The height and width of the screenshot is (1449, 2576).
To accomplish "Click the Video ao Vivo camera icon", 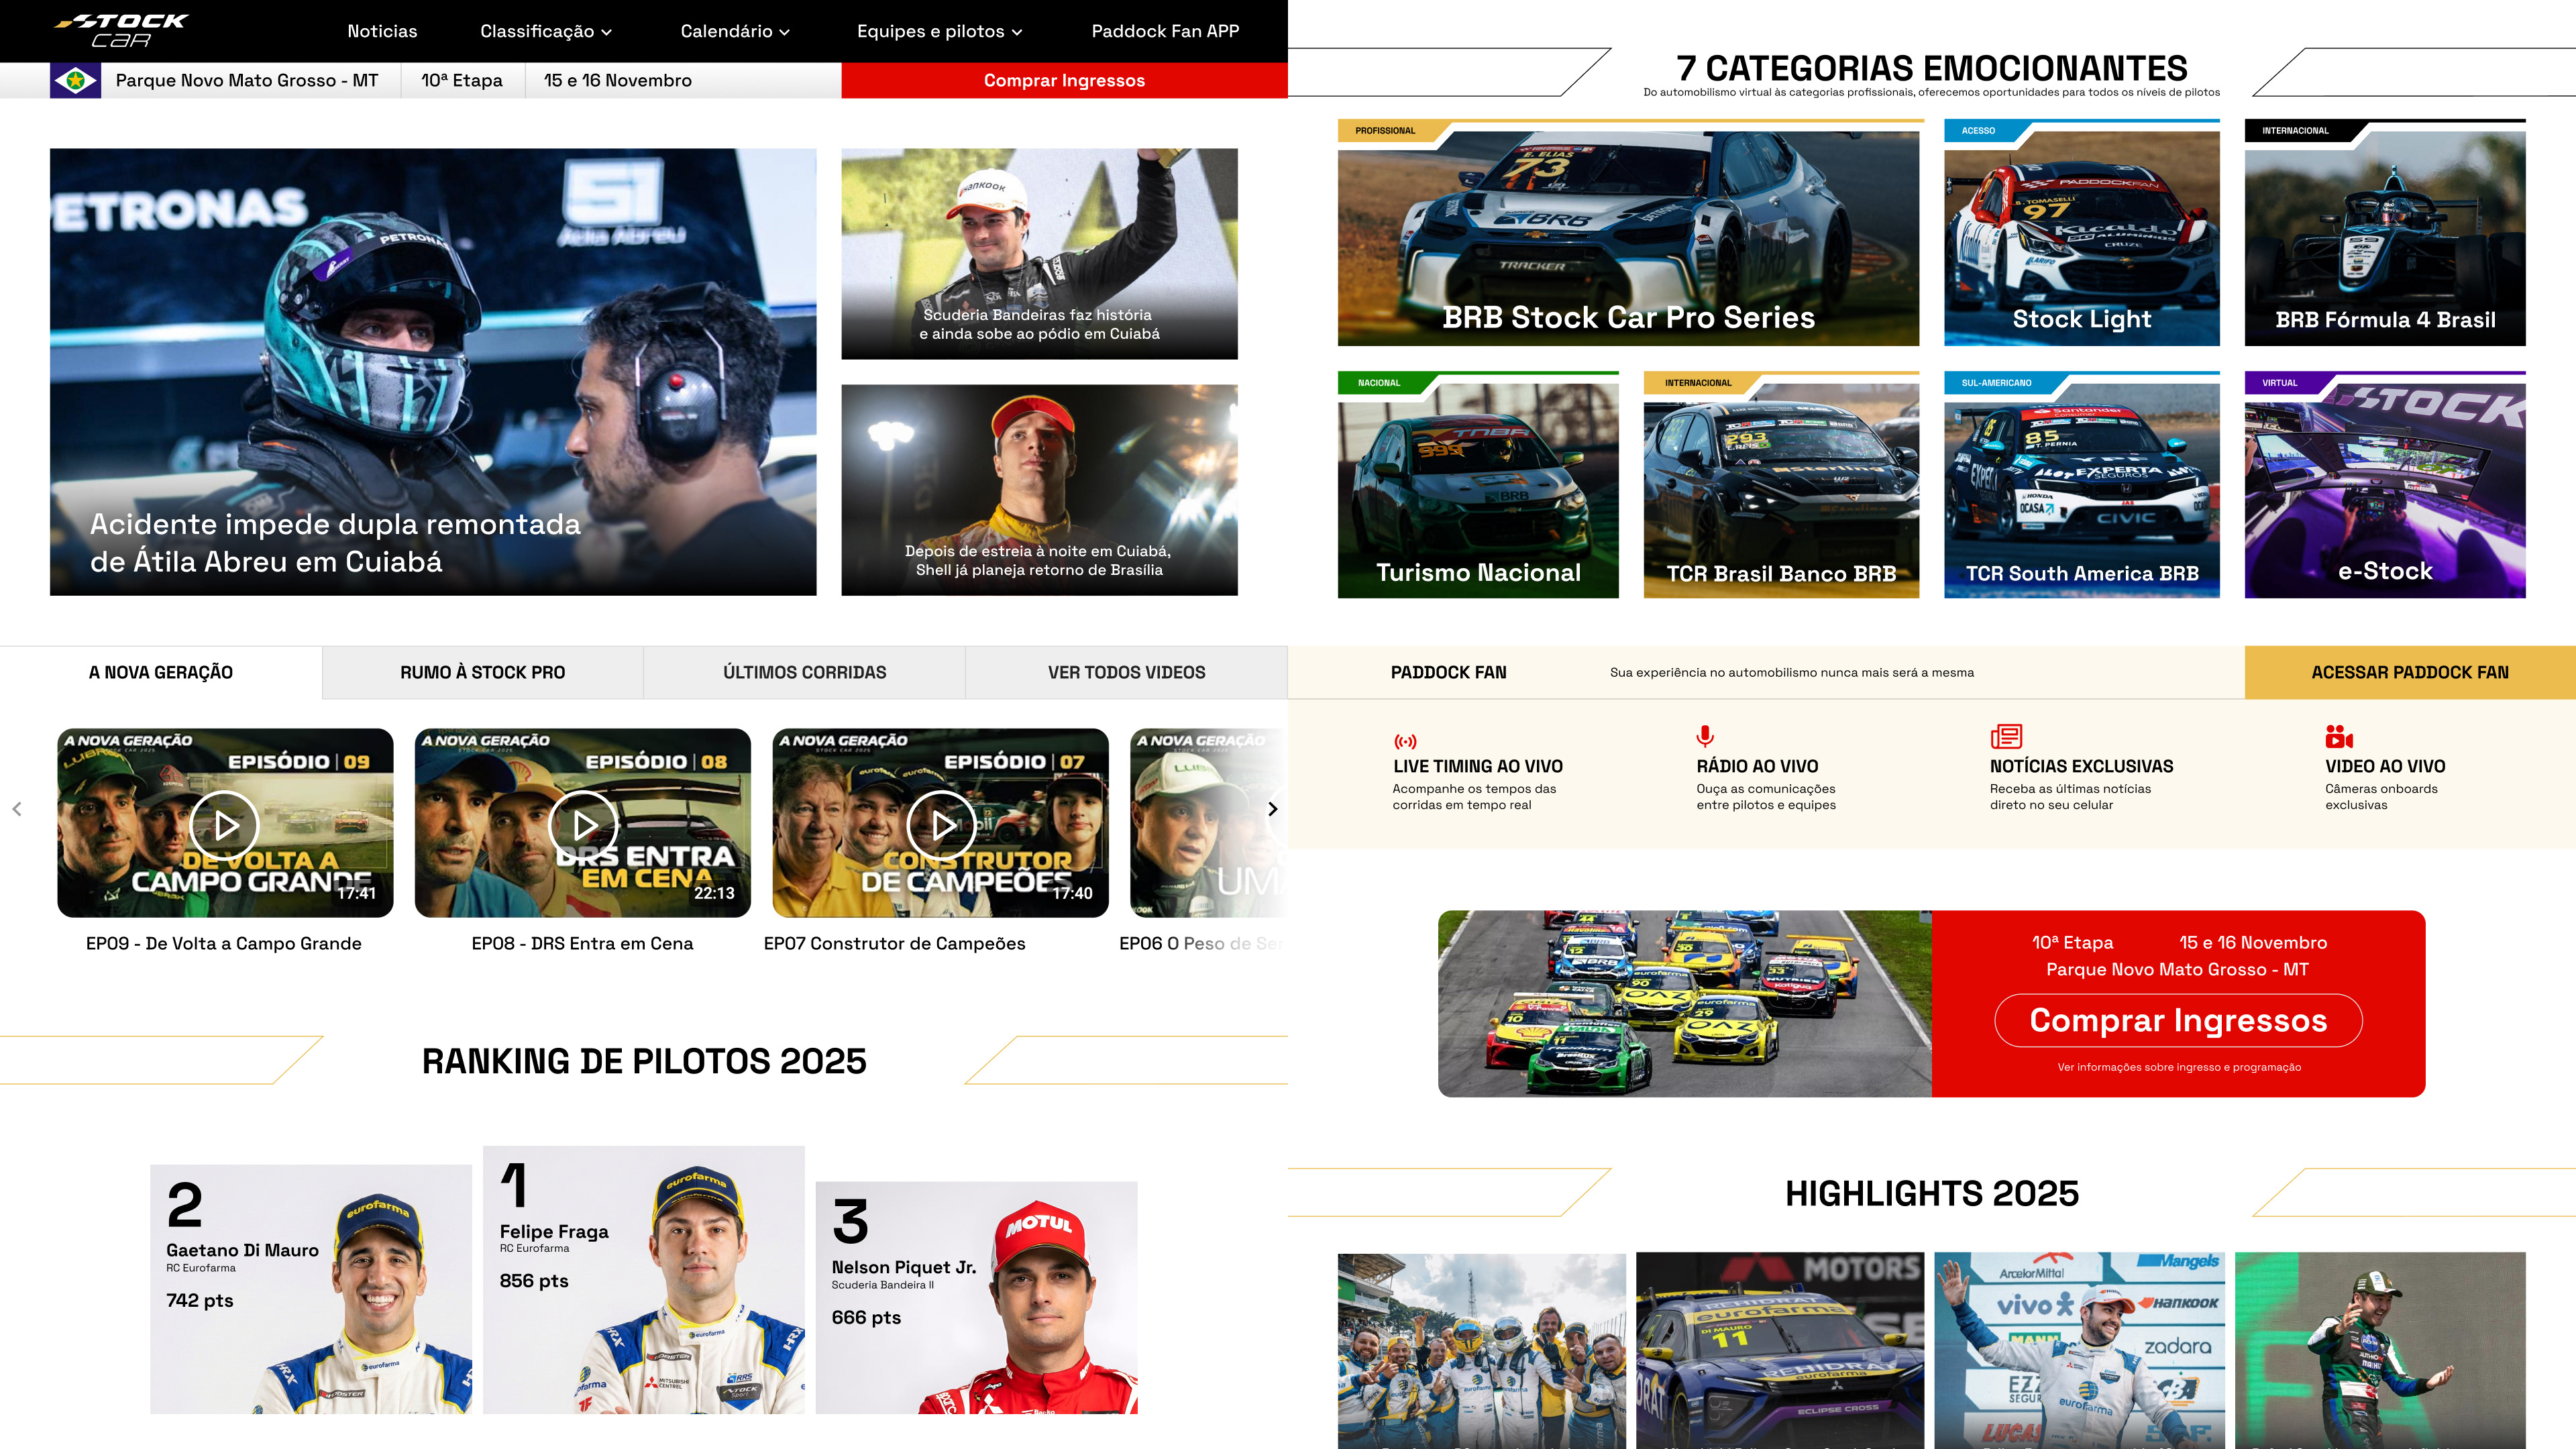I will tap(2339, 736).
